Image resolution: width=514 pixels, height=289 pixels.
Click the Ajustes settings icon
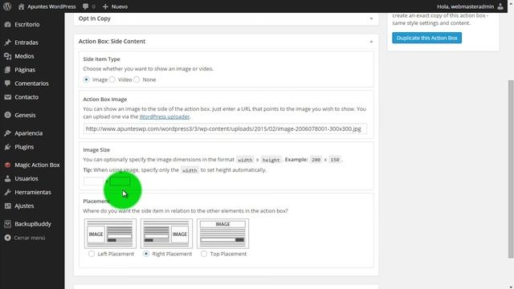[x=8, y=206]
